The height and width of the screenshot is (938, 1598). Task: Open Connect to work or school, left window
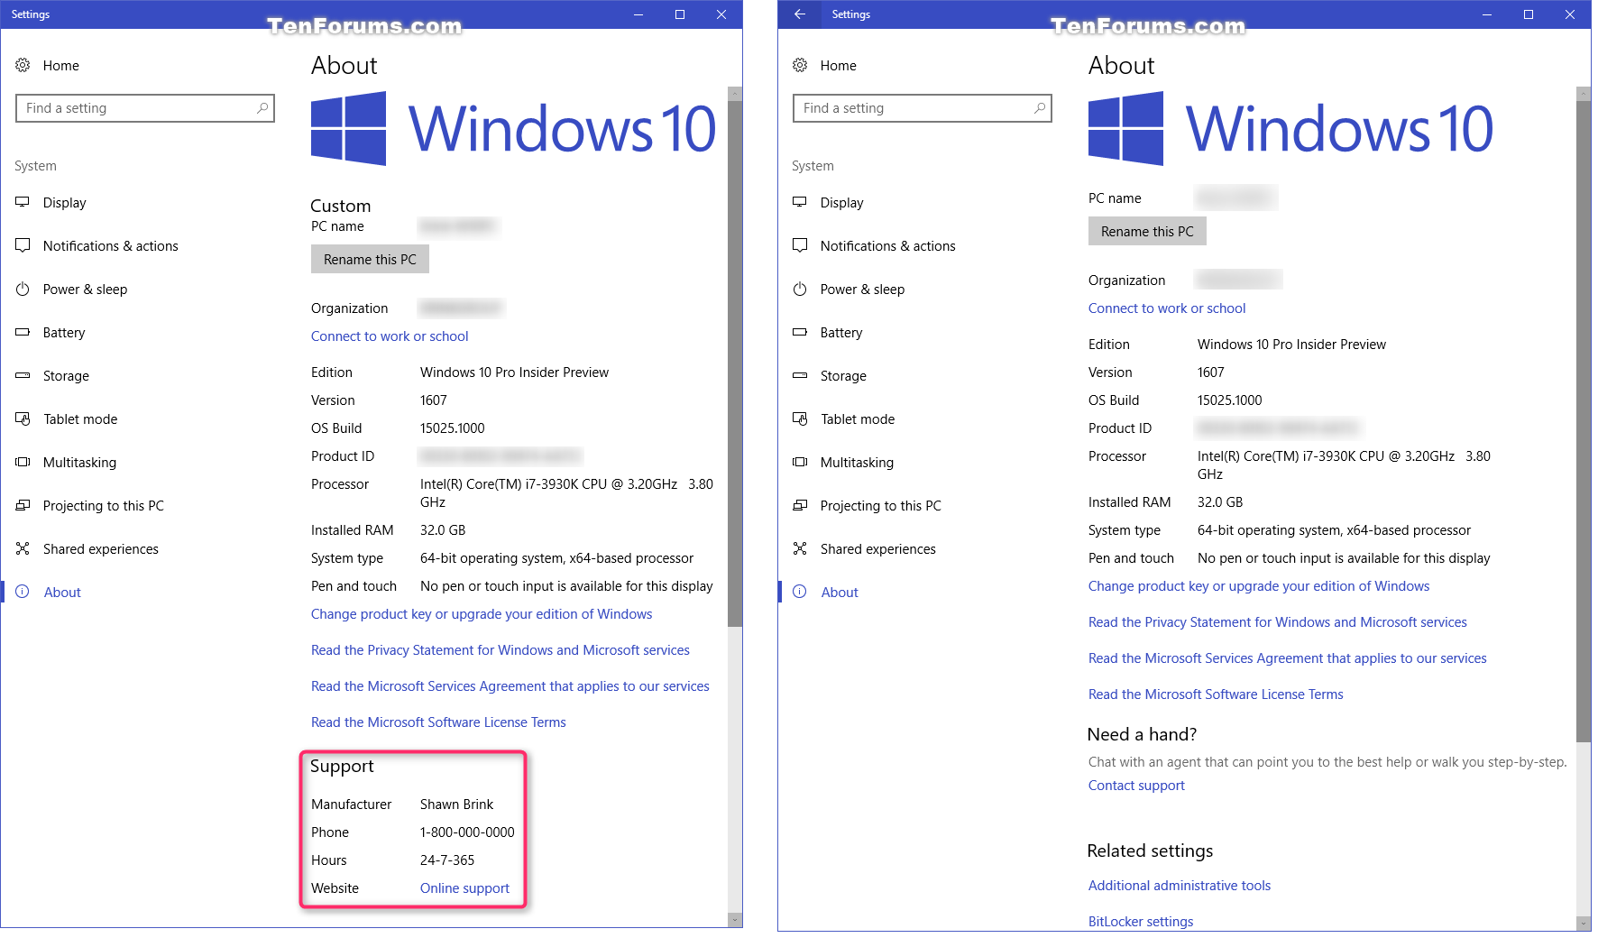[x=390, y=336]
